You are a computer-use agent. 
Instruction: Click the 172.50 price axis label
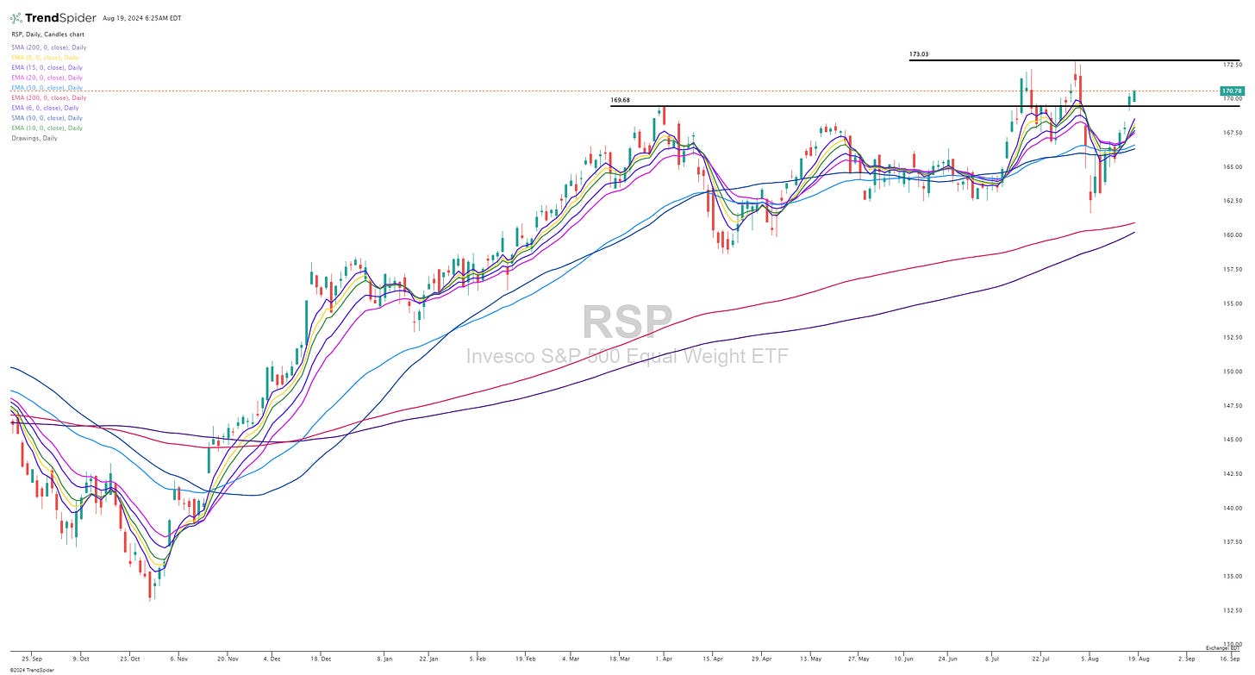1233,65
